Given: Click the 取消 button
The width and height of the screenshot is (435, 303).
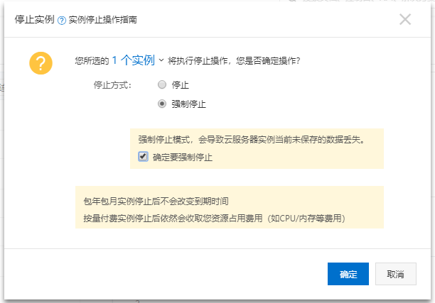Looking at the screenshot, I should tap(396, 274).
